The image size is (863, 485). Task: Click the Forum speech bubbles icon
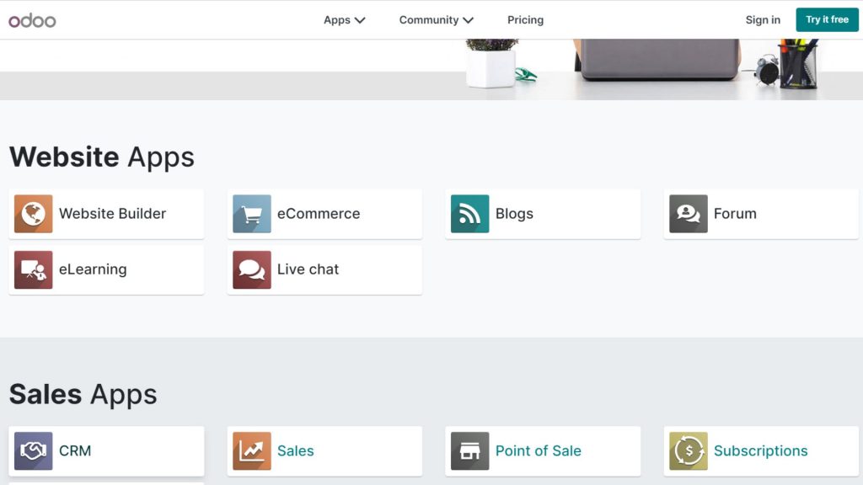pos(689,214)
